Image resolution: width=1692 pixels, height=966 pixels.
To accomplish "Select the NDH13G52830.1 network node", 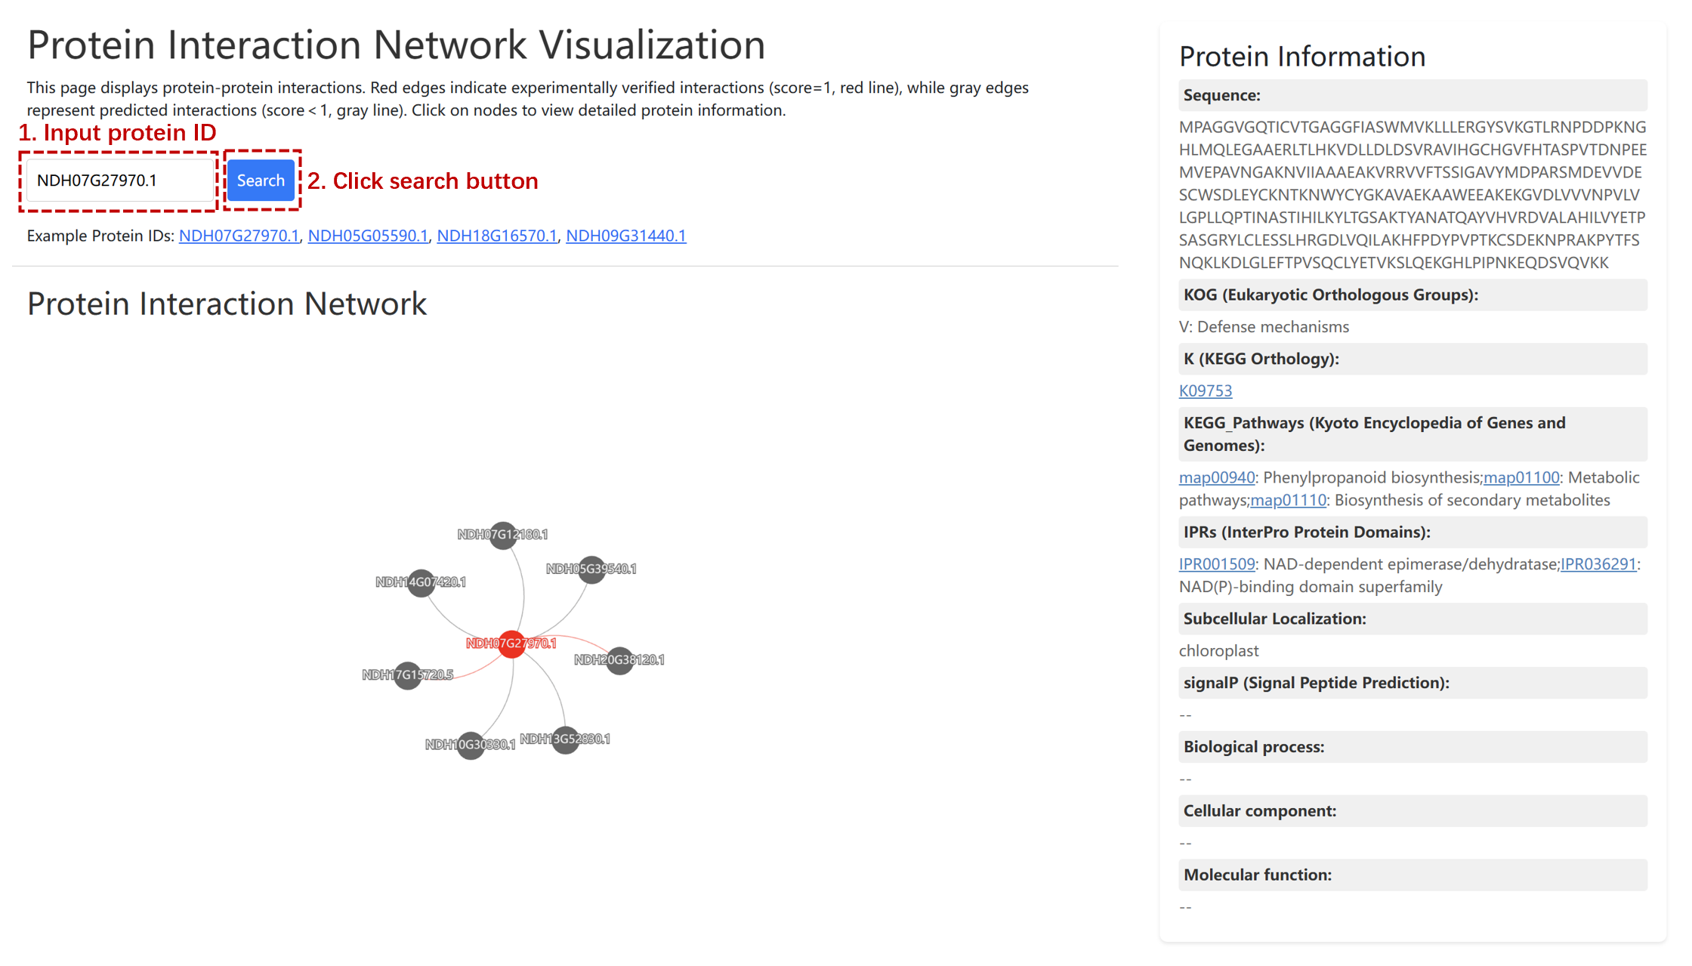I will point(565,739).
